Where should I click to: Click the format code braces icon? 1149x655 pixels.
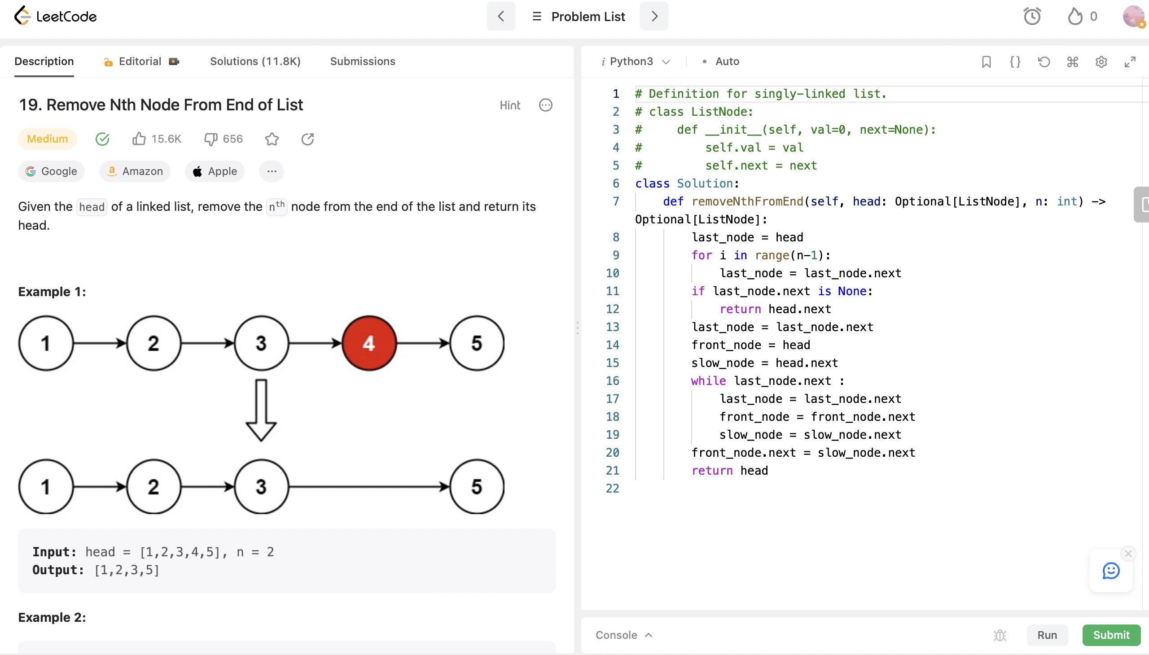1015,61
